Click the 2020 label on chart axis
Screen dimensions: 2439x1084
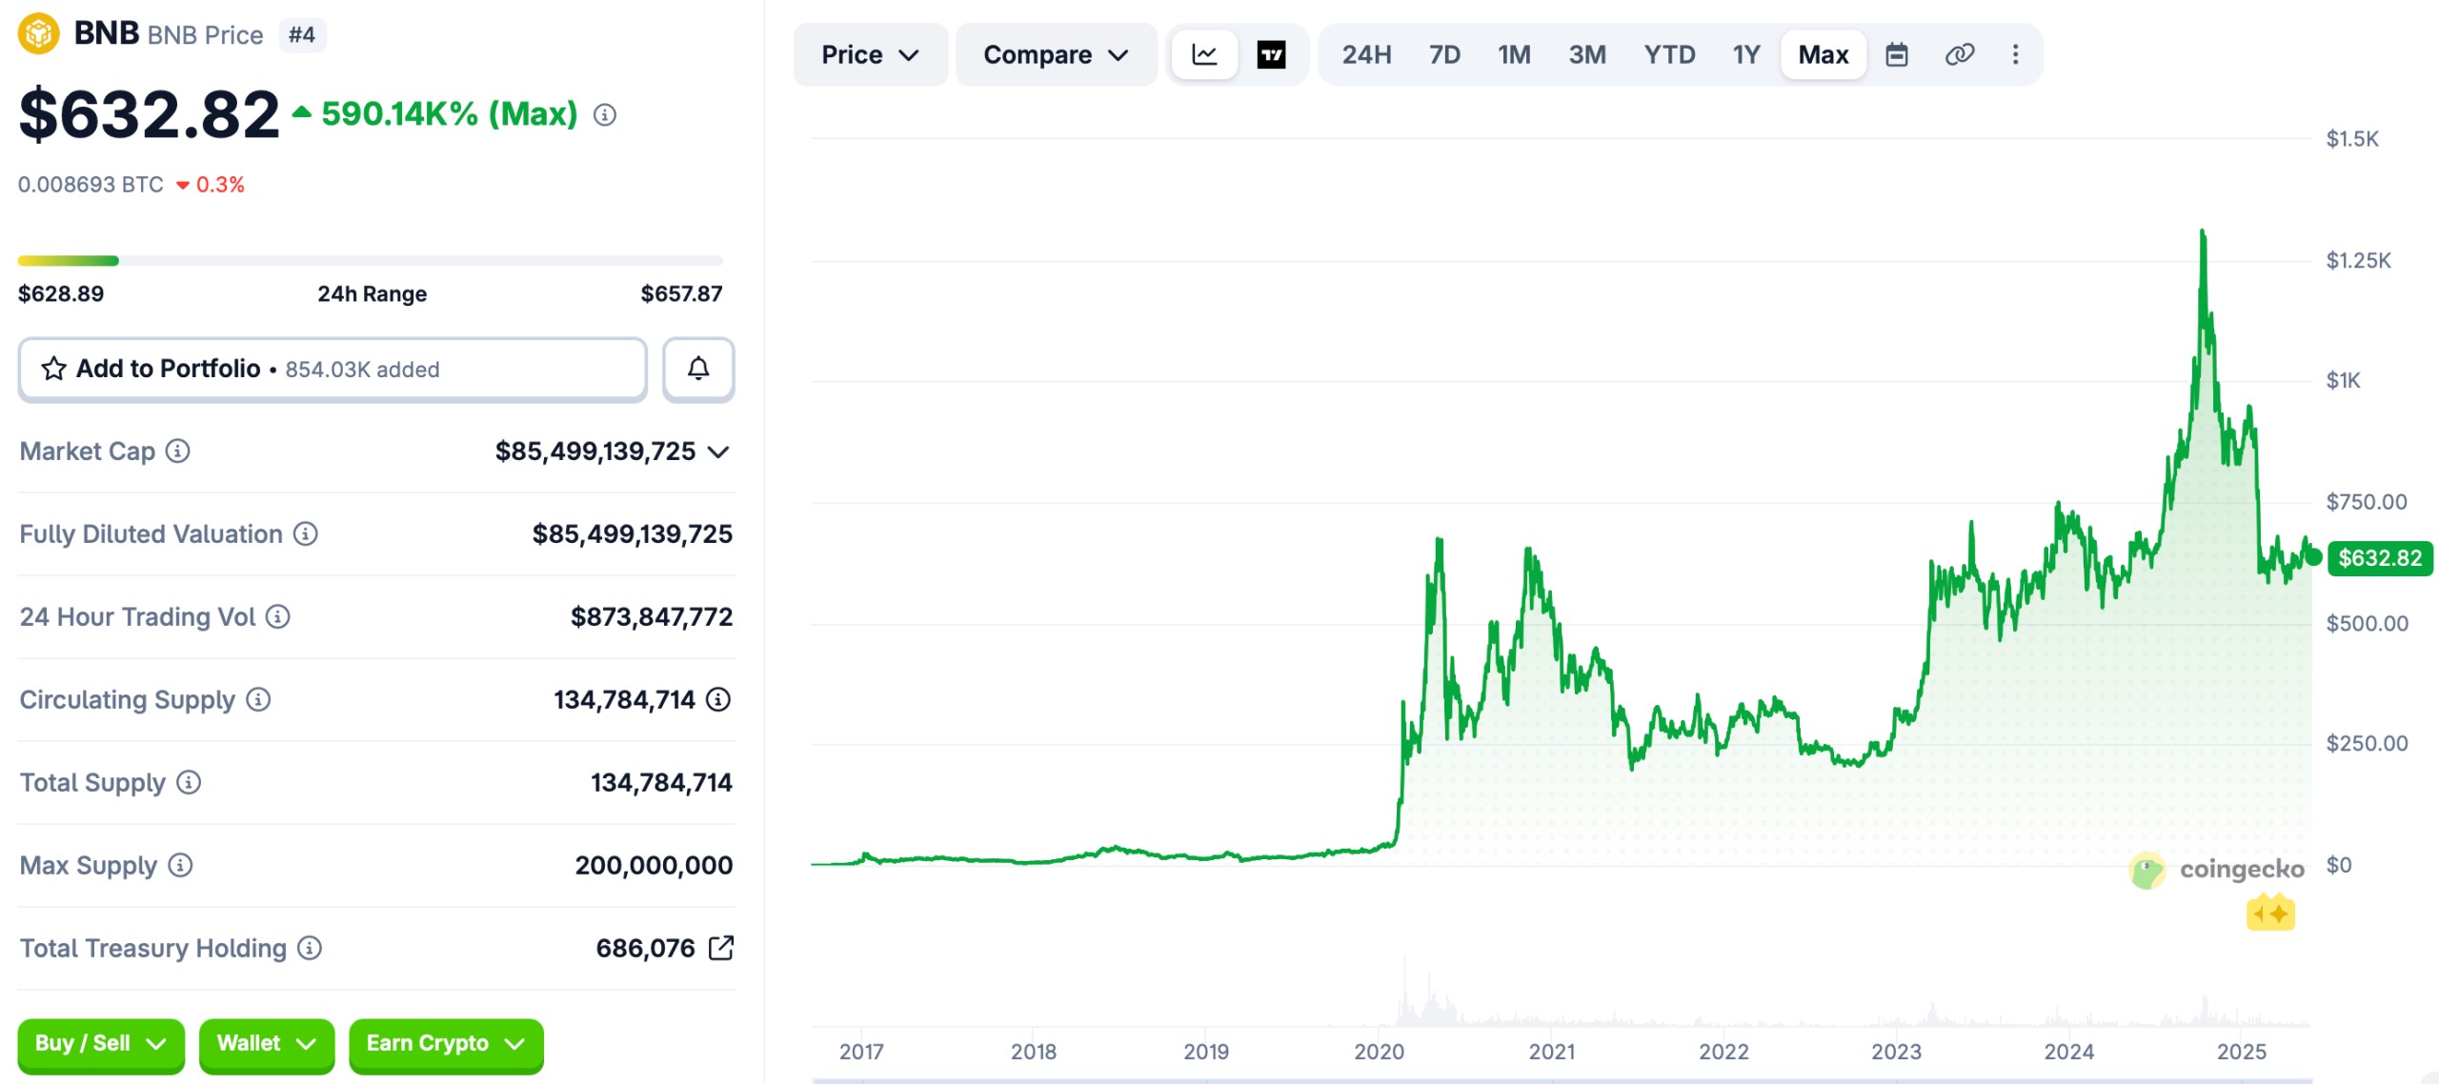pos(1379,1052)
